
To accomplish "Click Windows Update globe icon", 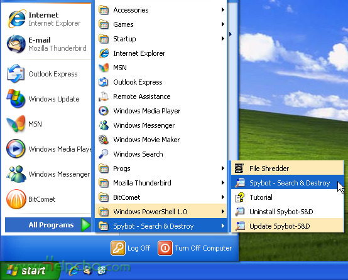I will (x=16, y=99).
